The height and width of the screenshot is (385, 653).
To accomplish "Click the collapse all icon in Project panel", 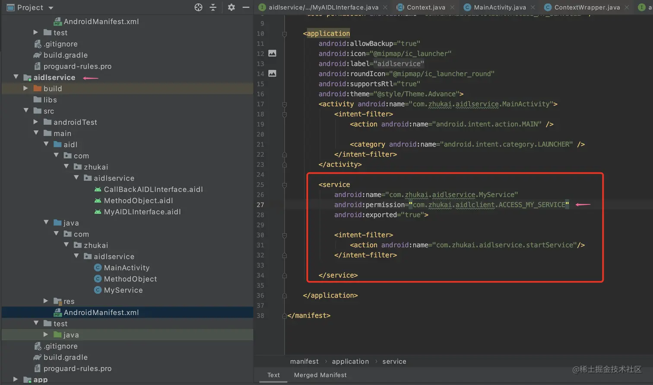I will [x=213, y=7].
